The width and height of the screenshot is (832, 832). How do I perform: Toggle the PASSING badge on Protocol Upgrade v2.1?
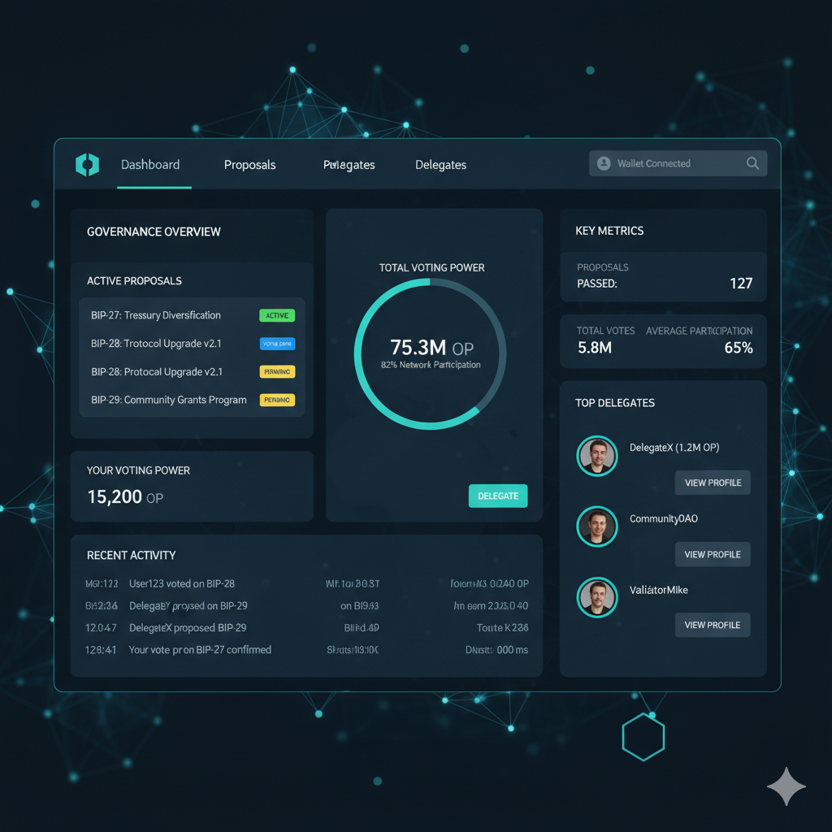pos(278,371)
